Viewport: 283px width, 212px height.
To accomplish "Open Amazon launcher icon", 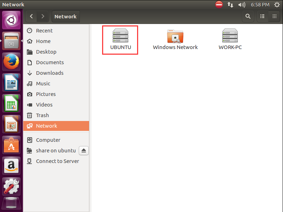I will (11, 166).
